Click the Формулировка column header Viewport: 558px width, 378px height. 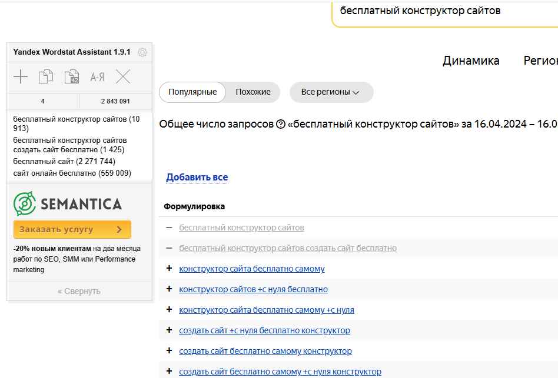194,206
